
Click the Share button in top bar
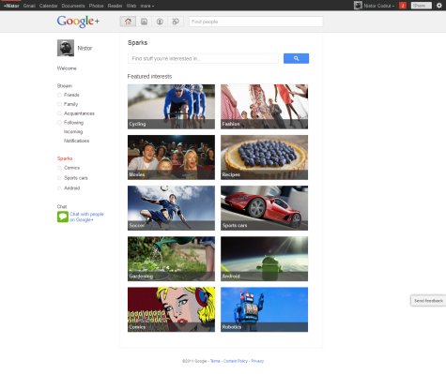(422, 6)
